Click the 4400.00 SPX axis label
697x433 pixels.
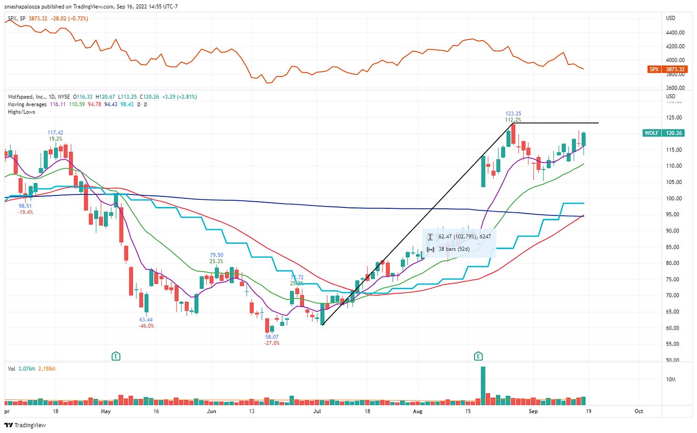[675, 33]
